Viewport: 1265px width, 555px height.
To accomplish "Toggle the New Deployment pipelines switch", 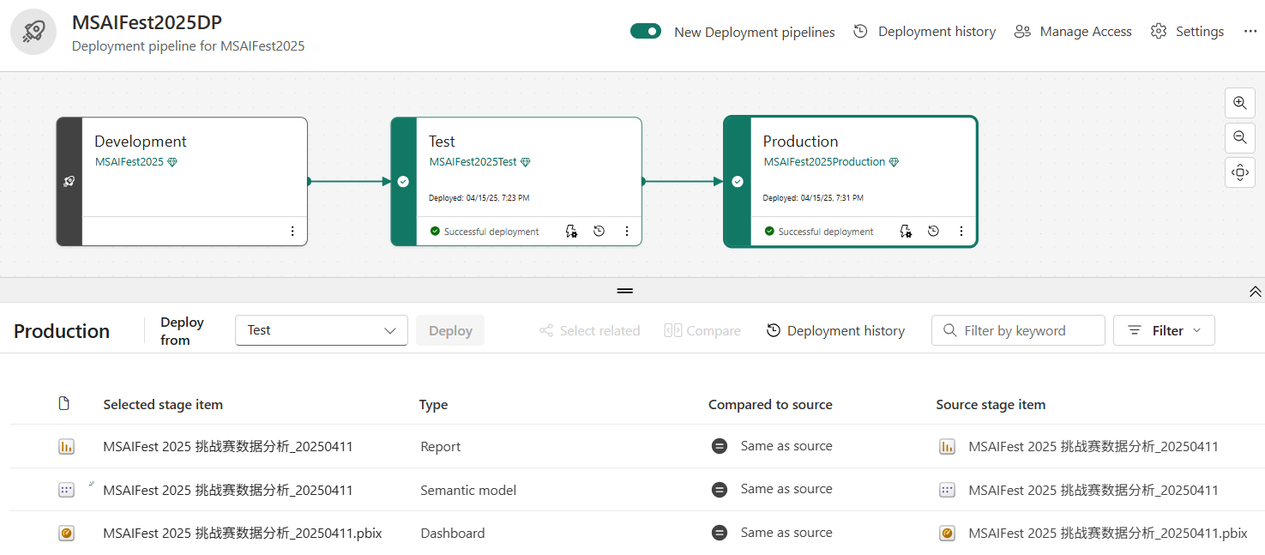I will [646, 31].
